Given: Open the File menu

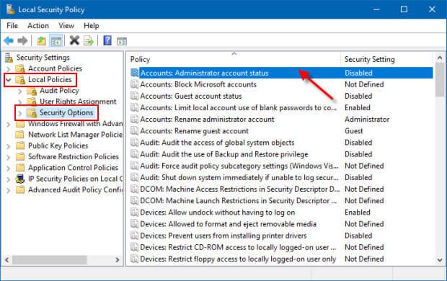Looking at the screenshot, I should pos(12,26).
